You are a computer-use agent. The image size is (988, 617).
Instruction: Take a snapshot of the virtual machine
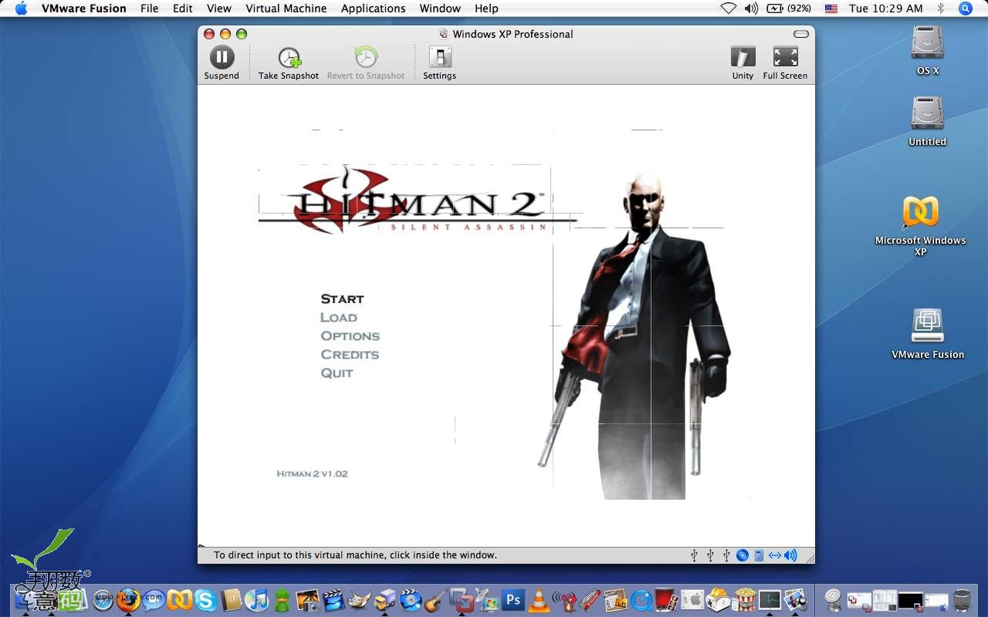tap(289, 62)
